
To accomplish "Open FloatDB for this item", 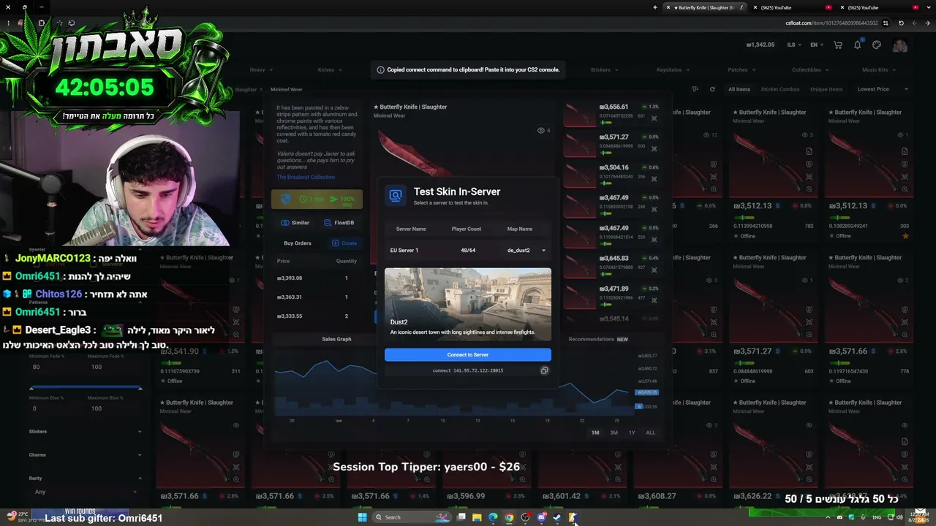I will pos(339,223).
